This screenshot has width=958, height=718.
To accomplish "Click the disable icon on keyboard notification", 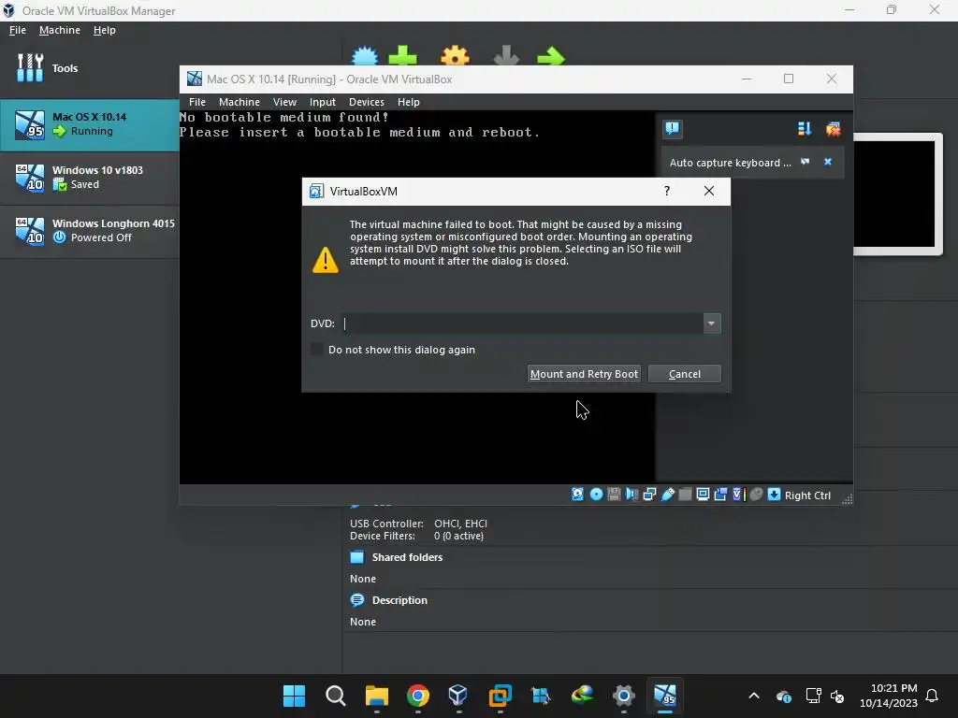I will tap(806, 162).
